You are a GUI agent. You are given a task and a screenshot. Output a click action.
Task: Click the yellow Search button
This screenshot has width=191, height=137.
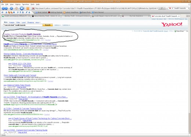click(48, 25)
